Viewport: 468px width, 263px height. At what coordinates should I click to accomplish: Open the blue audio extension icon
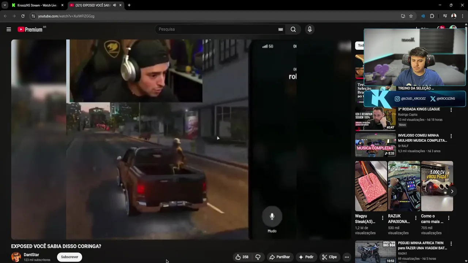tap(423, 16)
